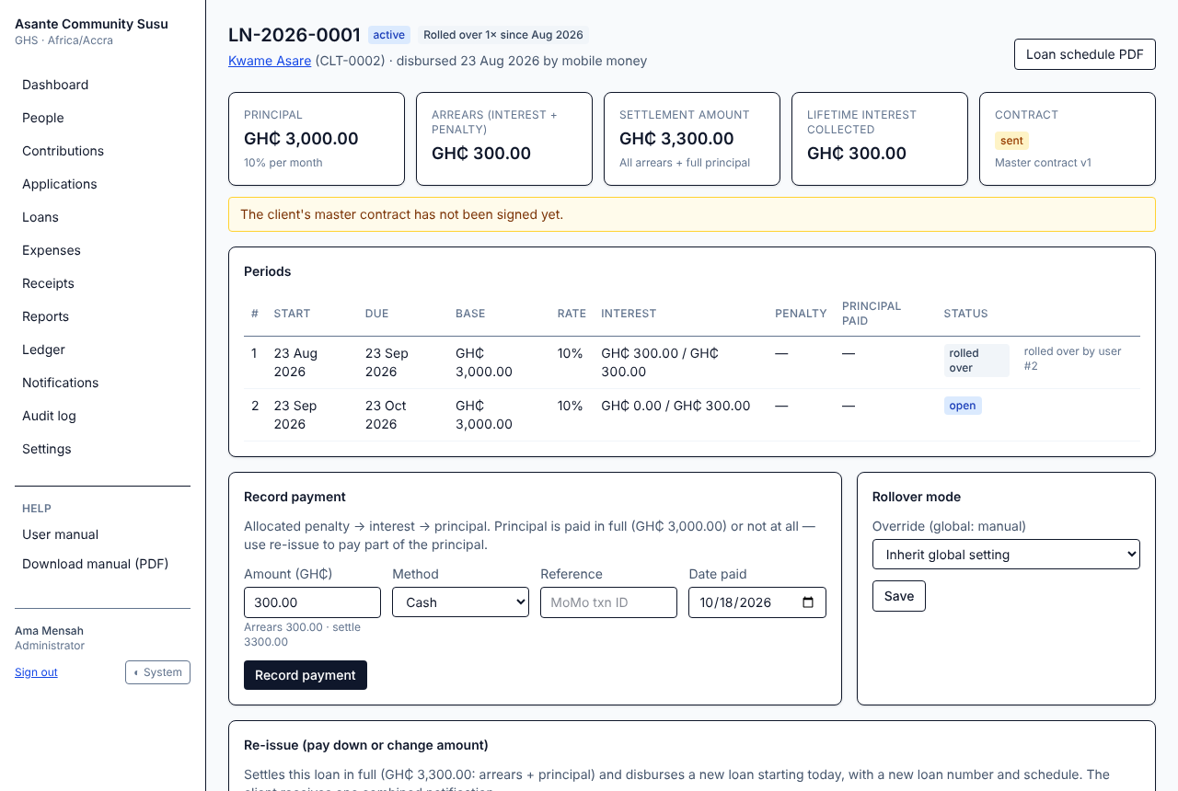
Task: Go to Receipts
Action: point(48,283)
